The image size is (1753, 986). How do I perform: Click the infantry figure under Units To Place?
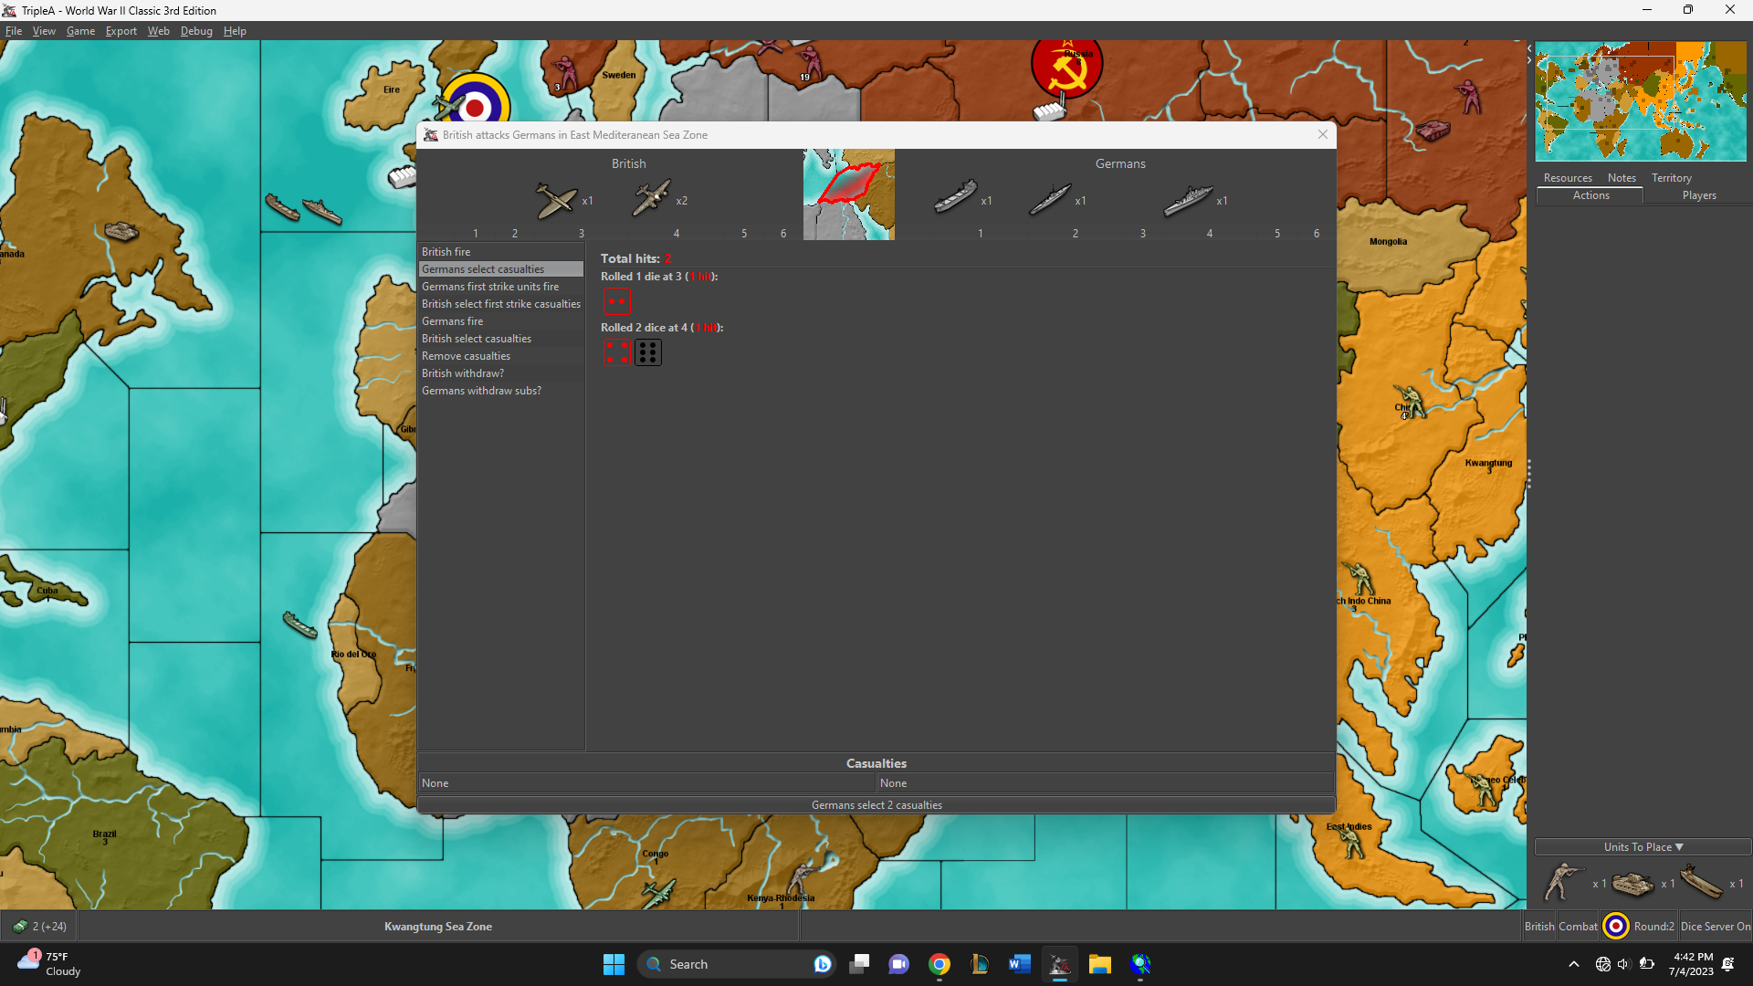pyautogui.click(x=1563, y=882)
